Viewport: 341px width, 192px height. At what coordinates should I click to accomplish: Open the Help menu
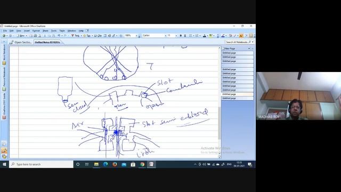(81, 31)
